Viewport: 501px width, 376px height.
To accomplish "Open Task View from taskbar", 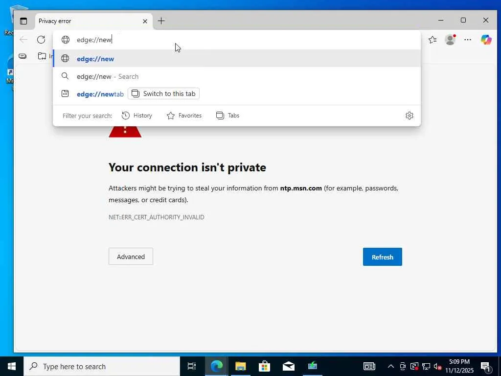I will click(192, 366).
